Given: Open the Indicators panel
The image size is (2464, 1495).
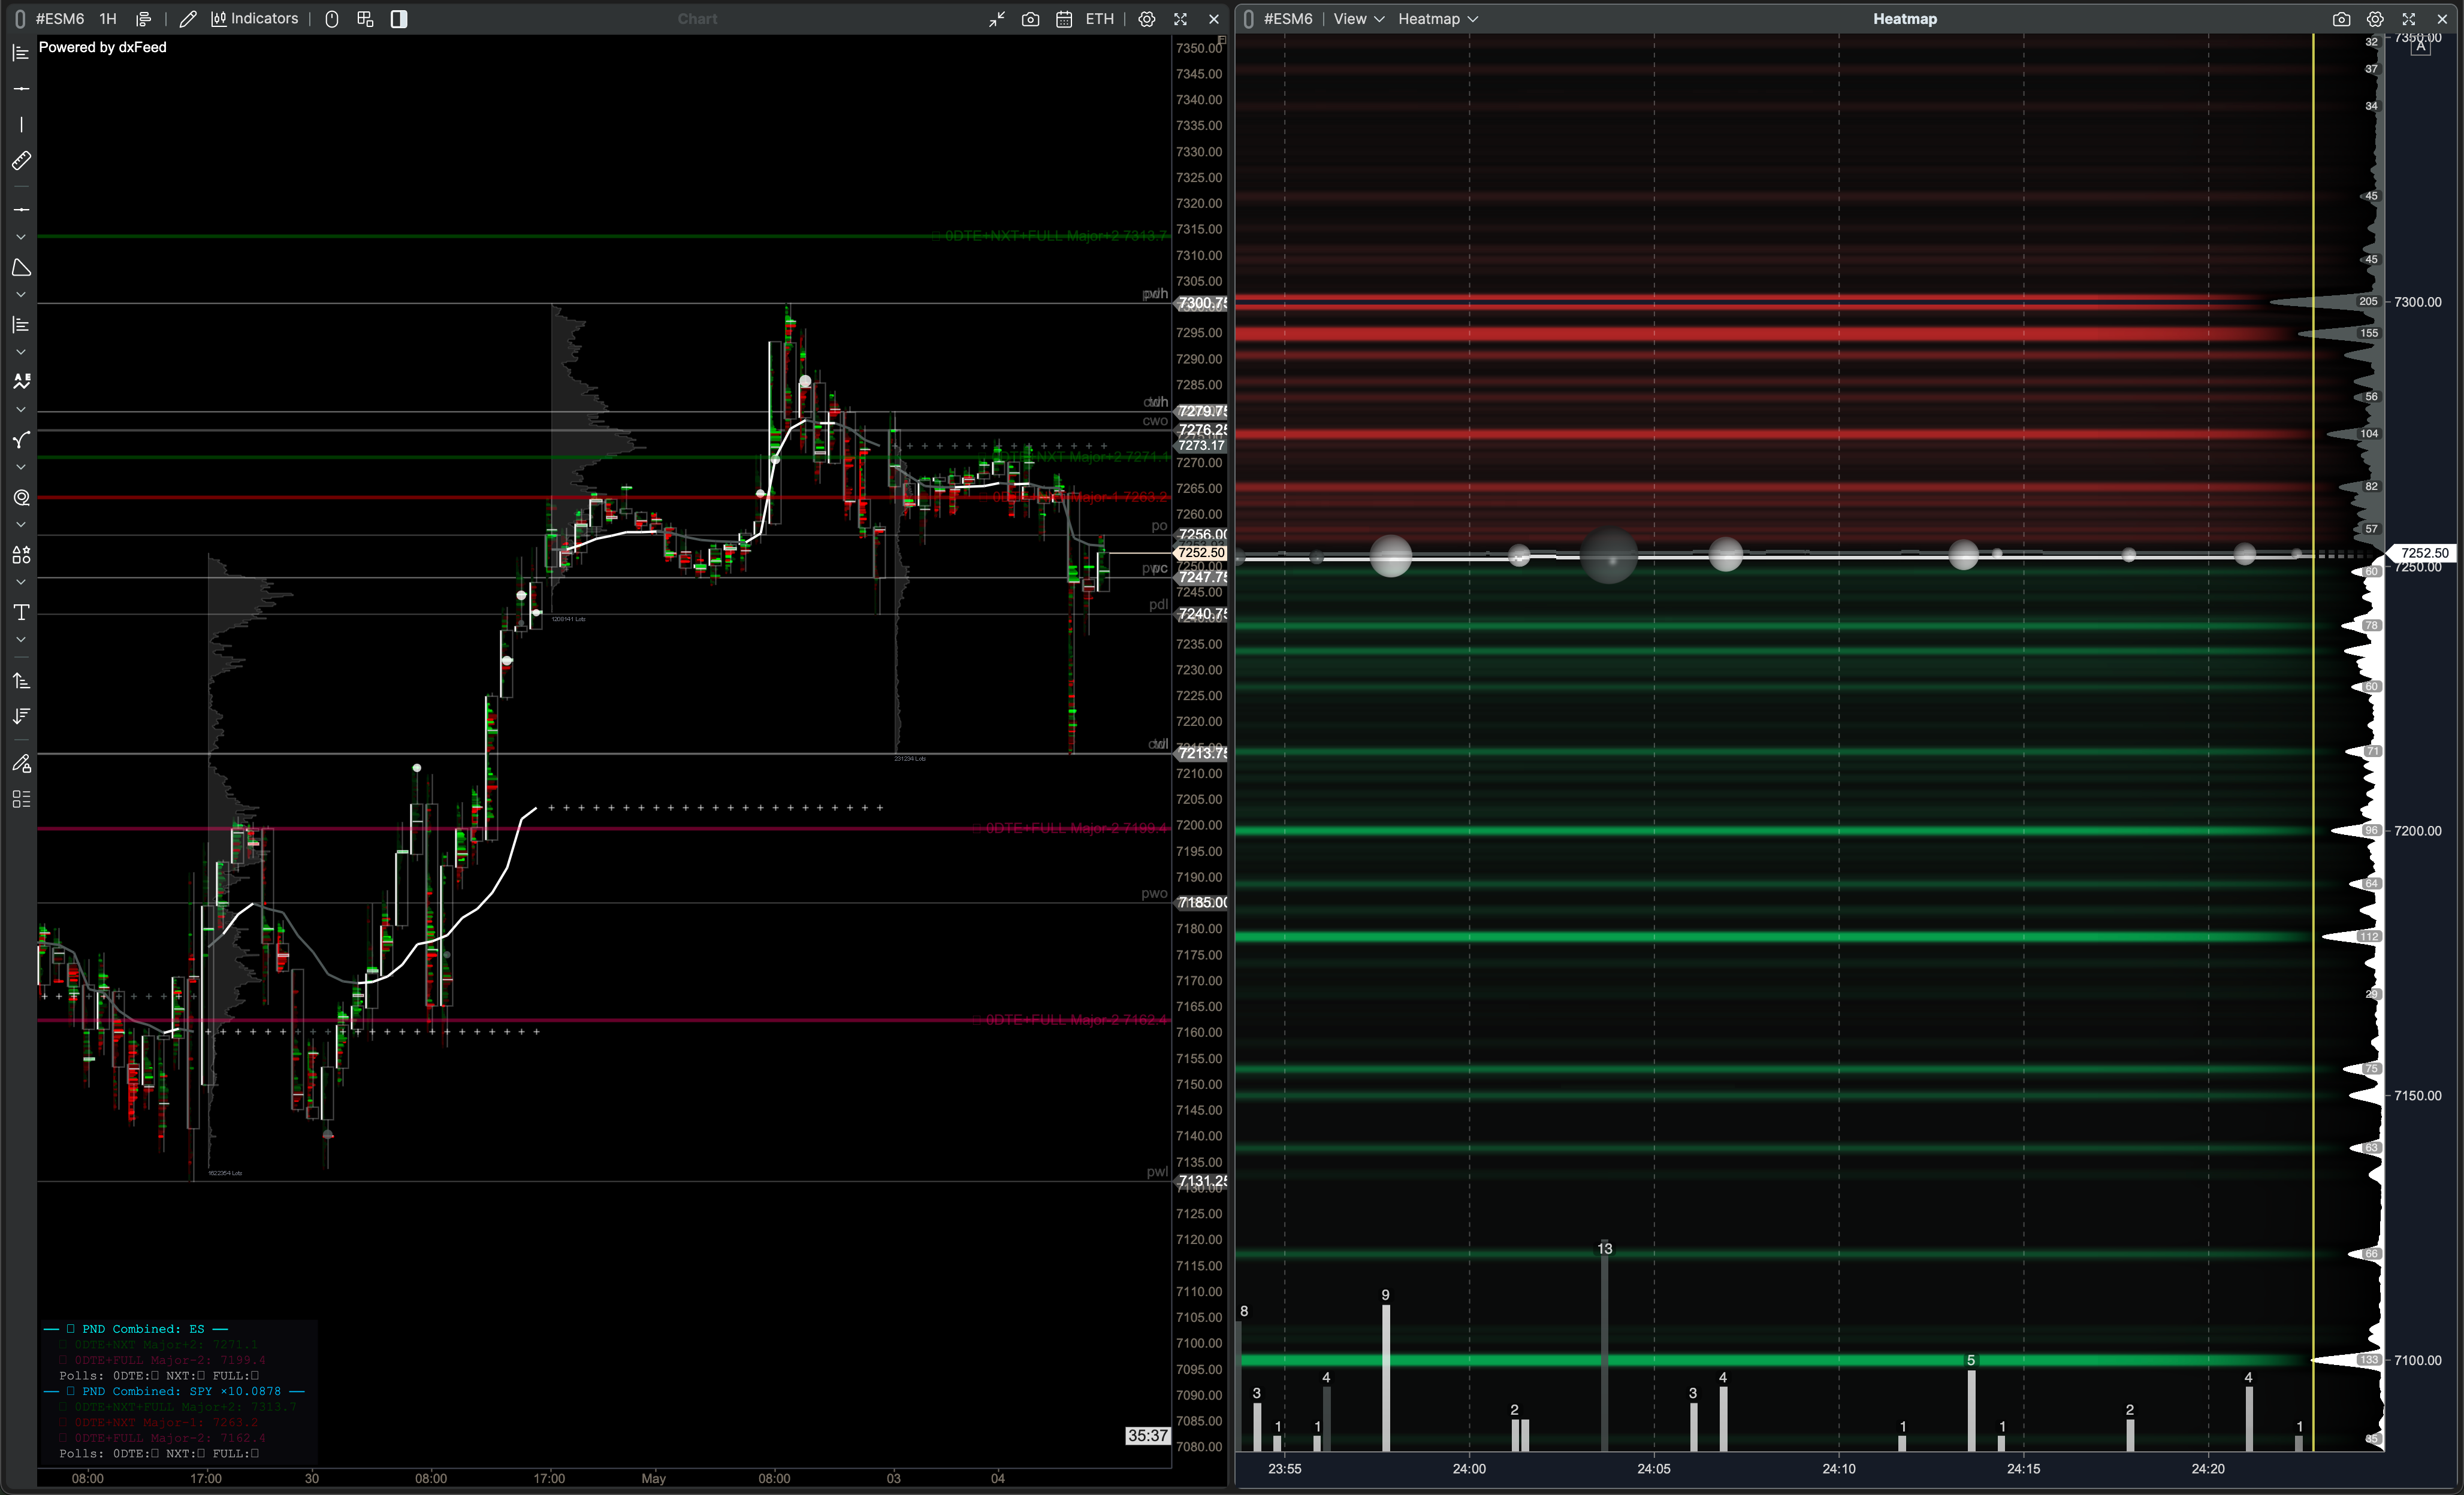Looking at the screenshot, I should tap(255, 19).
